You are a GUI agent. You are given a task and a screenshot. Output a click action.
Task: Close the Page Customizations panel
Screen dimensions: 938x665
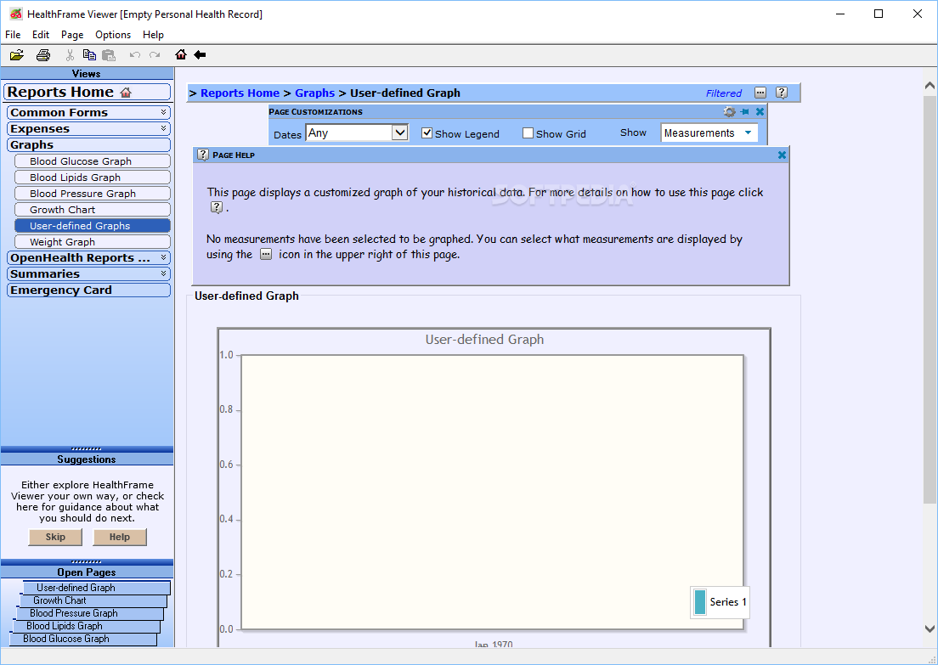click(x=760, y=112)
